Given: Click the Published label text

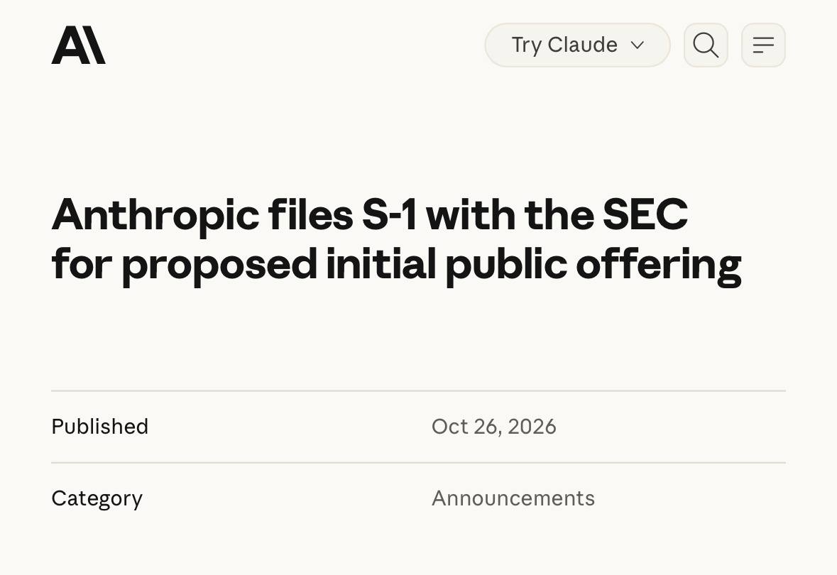Looking at the screenshot, I should (100, 427).
